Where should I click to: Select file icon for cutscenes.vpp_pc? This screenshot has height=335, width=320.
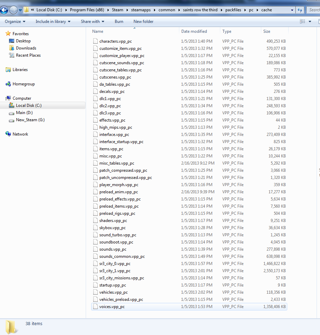coord(95,77)
